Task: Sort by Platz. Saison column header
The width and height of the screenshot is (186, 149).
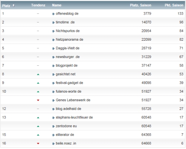Action: point(141,5)
